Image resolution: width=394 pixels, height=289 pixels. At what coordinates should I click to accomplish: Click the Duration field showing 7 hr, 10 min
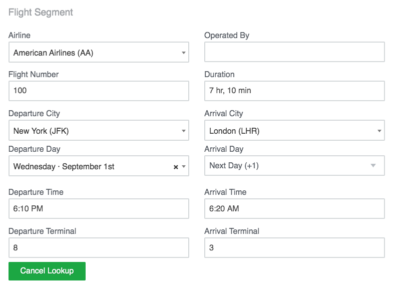coord(294,91)
